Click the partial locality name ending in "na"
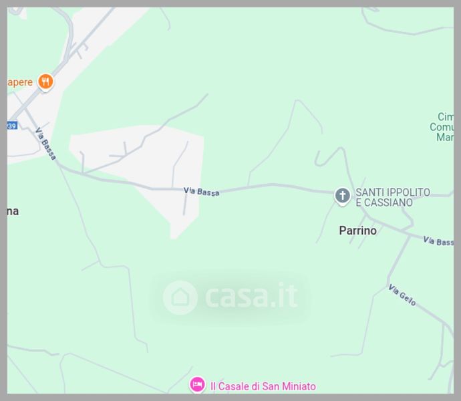 pyautogui.click(x=13, y=211)
